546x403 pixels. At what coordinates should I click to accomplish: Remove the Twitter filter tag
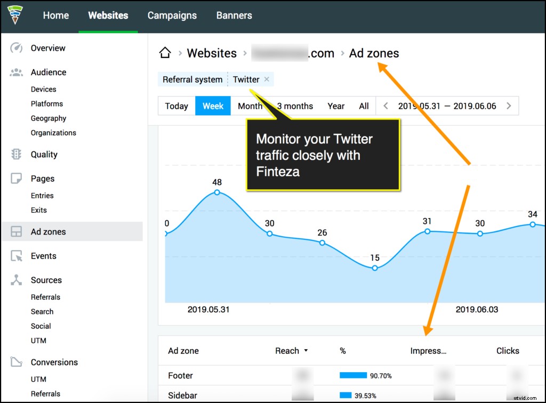pos(267,79)
